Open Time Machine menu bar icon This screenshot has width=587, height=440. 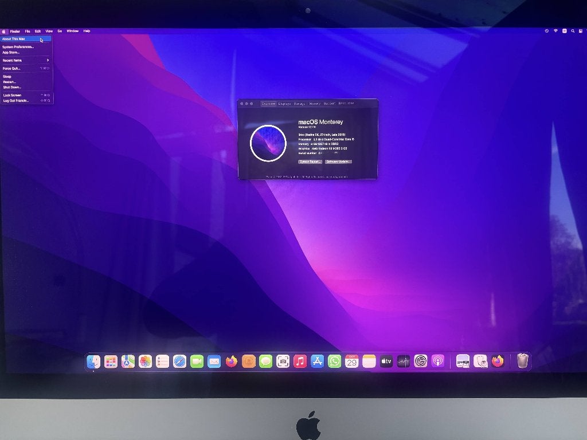546,31
